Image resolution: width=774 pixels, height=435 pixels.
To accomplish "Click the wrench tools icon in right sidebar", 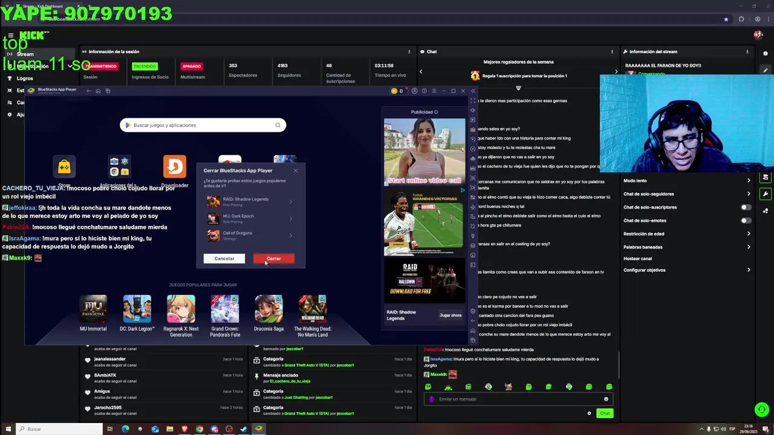I will click(766, 194).
